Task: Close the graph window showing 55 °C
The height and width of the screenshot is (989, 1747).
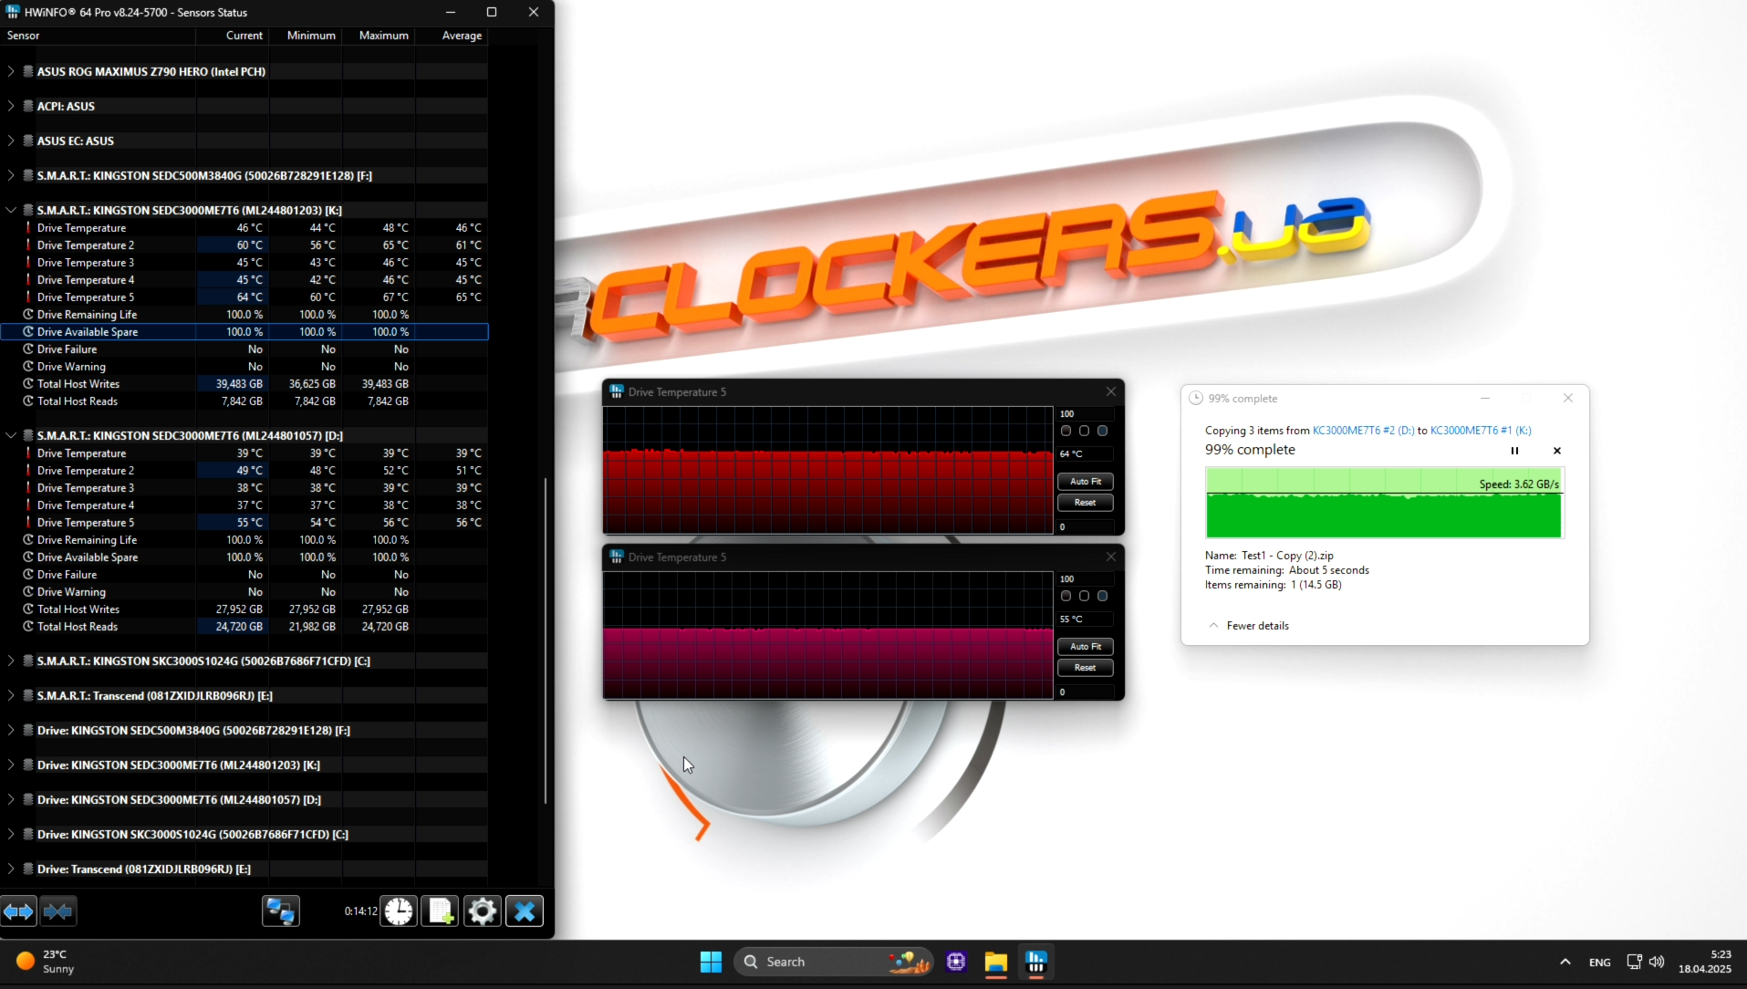Action: 1110,557
